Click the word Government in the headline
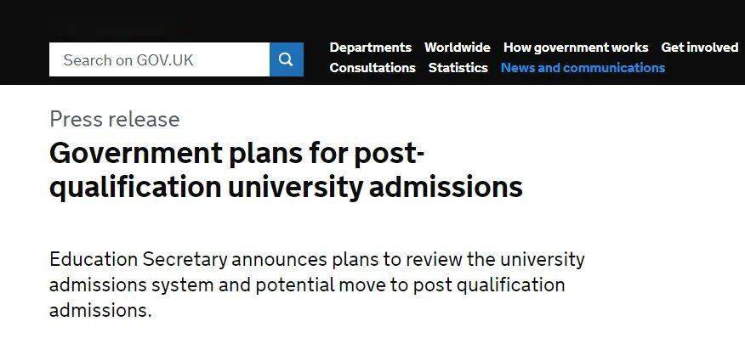 click(x=136, y=153)
